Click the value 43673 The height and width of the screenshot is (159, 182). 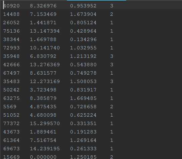point(11,132)
